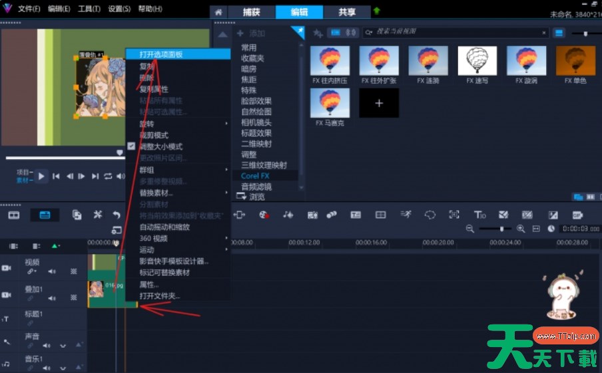Switch to Timeline view
Viewport: 602px width, 373px height.
click(x=45, y=215)
